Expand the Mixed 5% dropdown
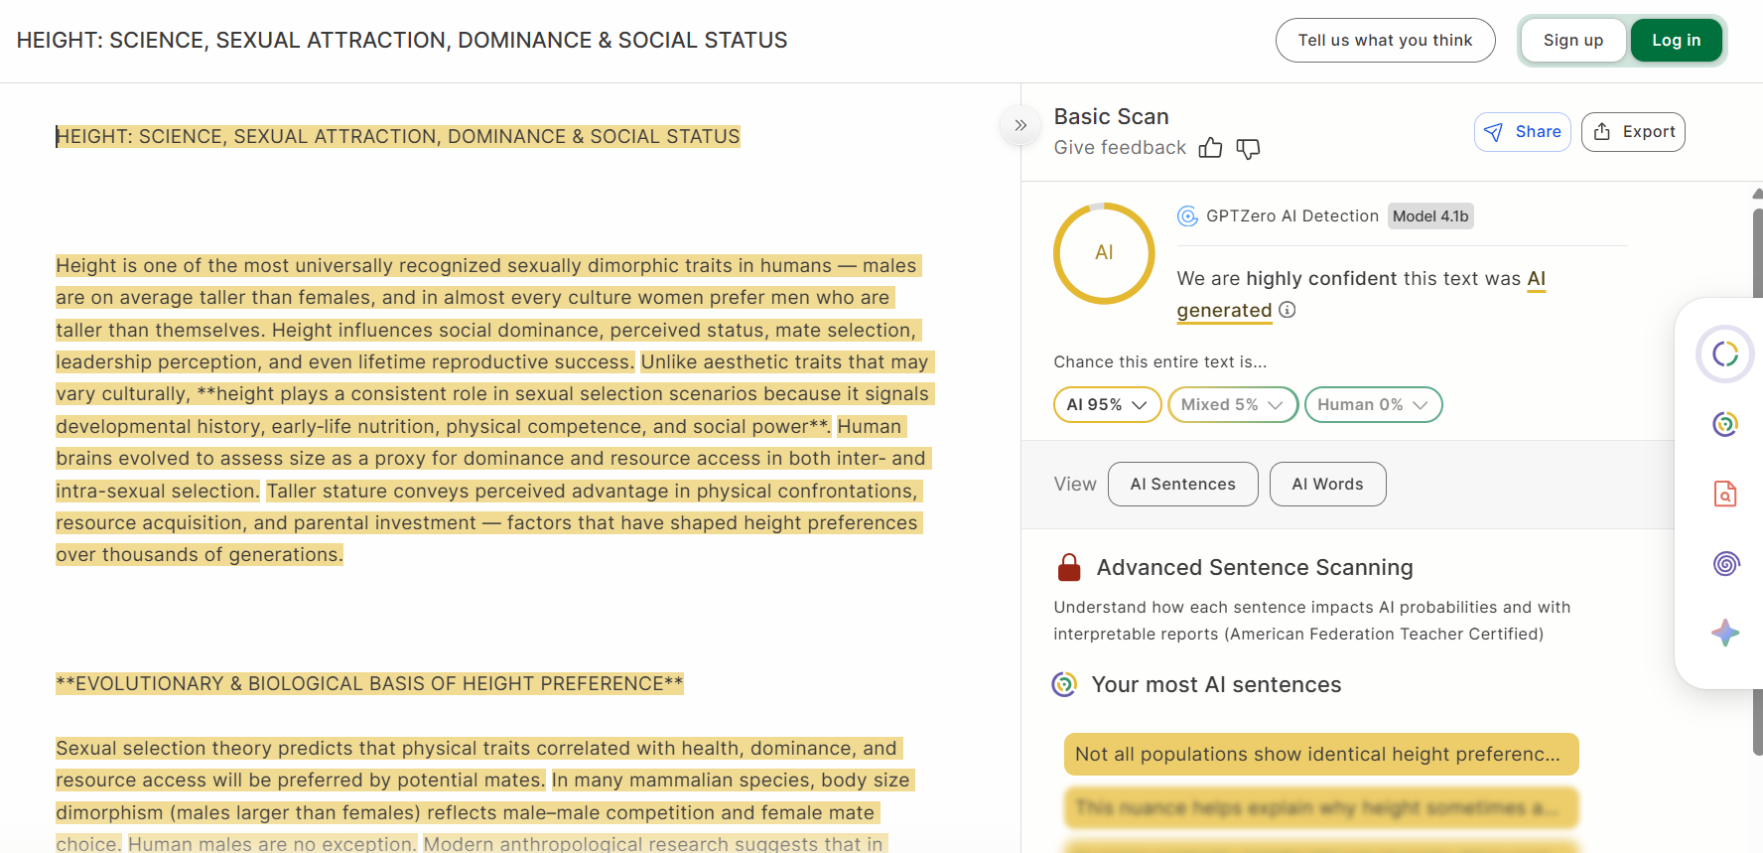This screenshot has width=1763, height=853. click(x=1233, y=404)
